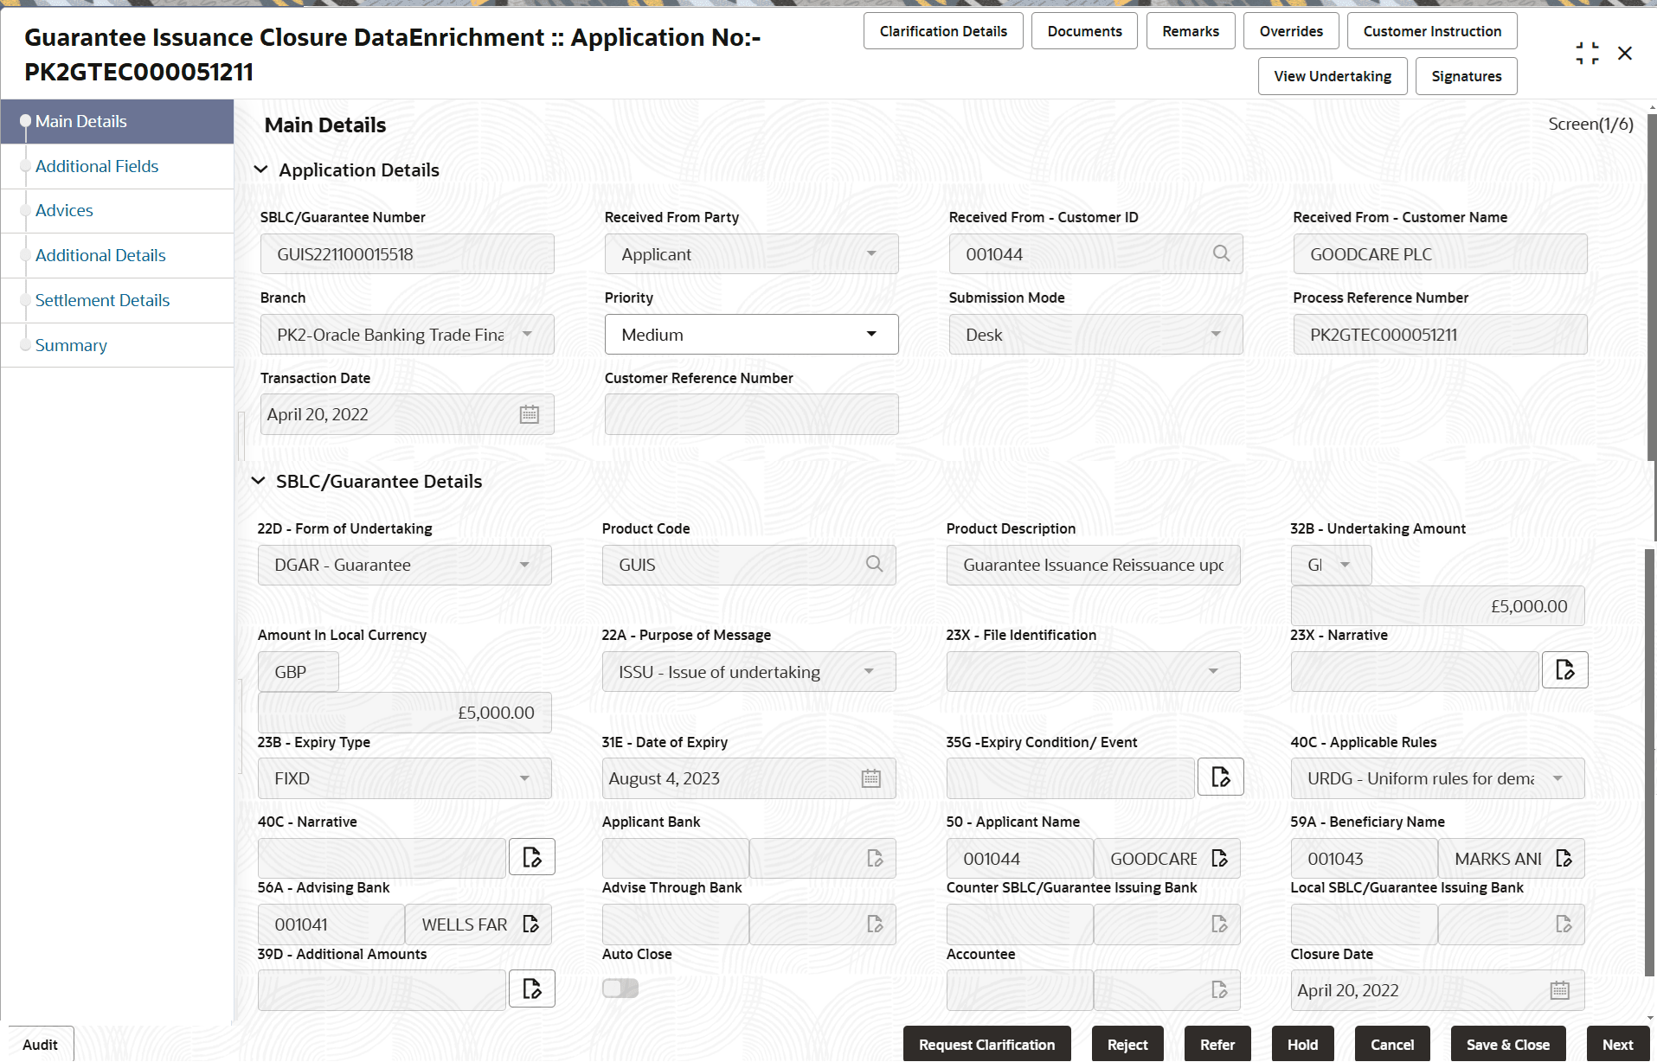Open the Transaction Date calendar picker
Image resolution: width=1657 pixels, height=1062 pixels.
(529, 414)
